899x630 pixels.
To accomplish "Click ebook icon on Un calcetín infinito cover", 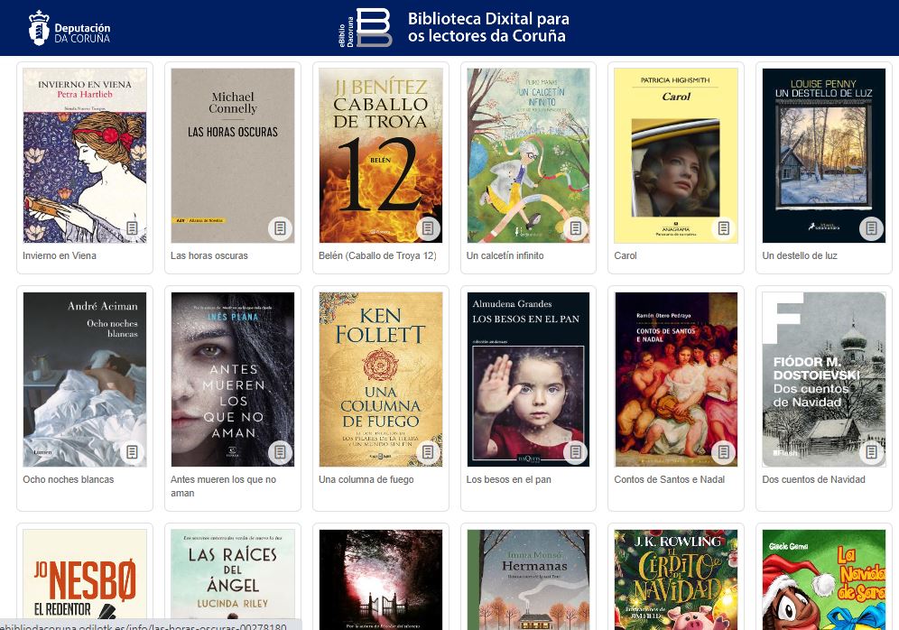I will [x=576, y=228].
